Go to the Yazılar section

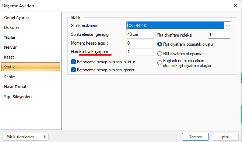pos(10,37)
